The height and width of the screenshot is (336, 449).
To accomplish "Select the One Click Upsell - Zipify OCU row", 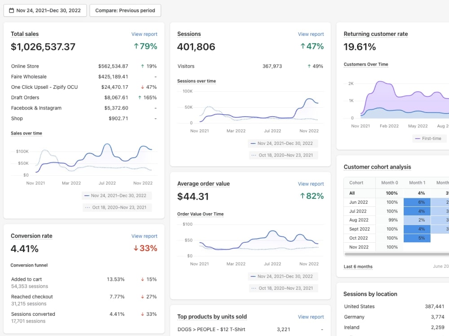I will tap(84, 87).
